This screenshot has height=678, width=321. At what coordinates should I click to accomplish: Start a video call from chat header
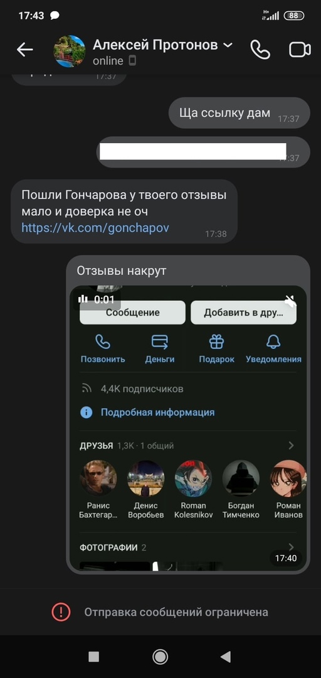[300, 50]
